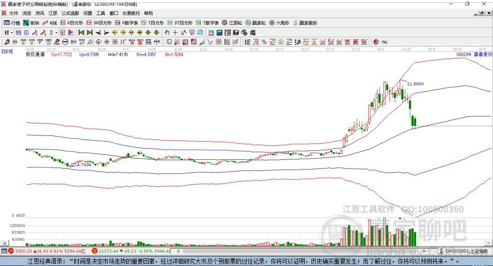Expand the 日 period dropdown arrow
The width and height of the screenshot is (493, 266).
tap(12, 32)
